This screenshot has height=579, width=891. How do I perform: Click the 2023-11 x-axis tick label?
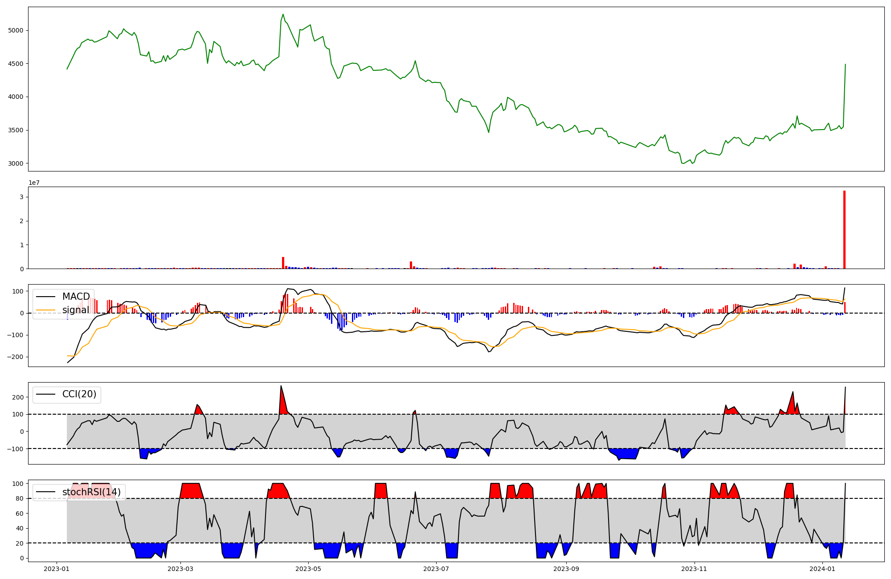(x=694, y=569)
